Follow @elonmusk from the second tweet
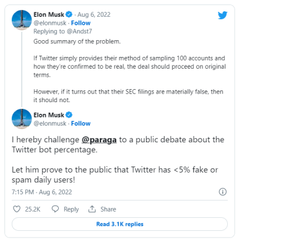 80,123
